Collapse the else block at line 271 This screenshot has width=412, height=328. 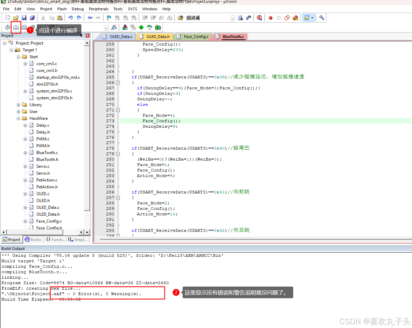(x=118, y=110)
